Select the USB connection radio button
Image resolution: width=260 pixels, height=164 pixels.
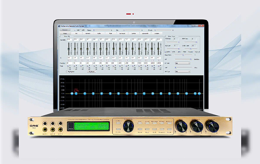click(75, 30)
